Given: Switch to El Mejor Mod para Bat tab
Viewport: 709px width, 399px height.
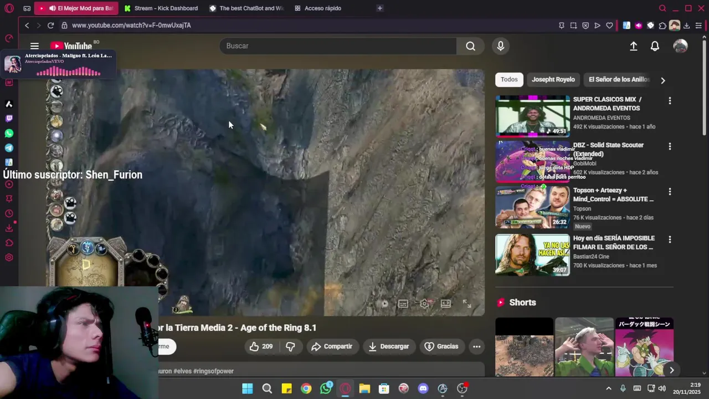Looking at the screenshot, I should [x=76, y=8].
